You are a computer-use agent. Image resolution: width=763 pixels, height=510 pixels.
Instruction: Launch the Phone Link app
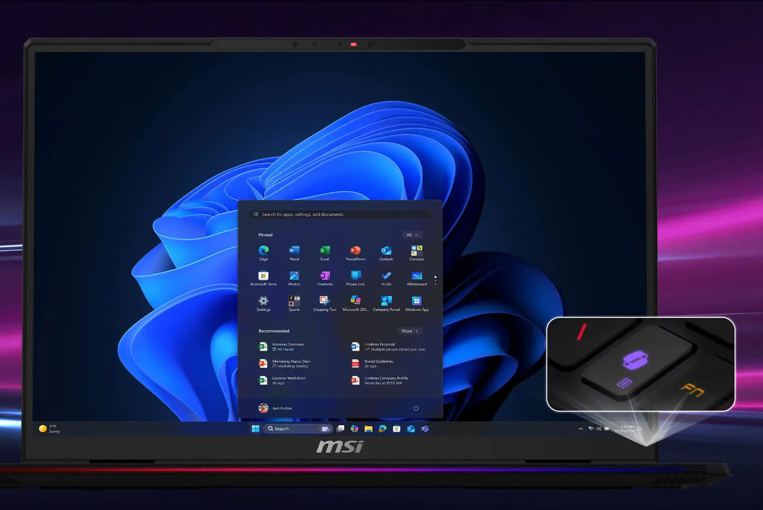point(355,278)
